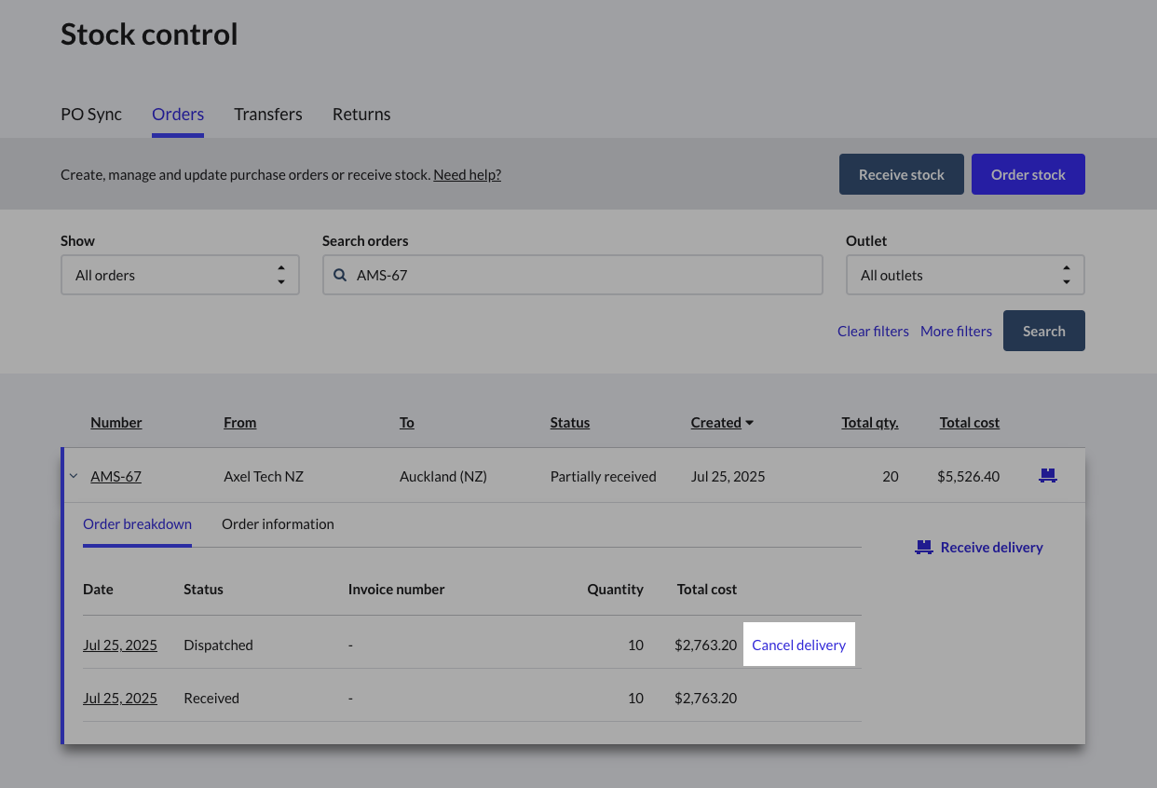Click Cancel delivery for the dispatched consignment
The image size is (1157, 788).
click(798, 645)
